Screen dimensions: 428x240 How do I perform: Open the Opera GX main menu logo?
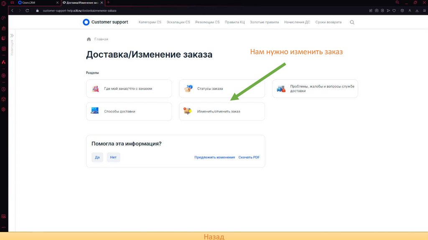(x=3, y=3)
